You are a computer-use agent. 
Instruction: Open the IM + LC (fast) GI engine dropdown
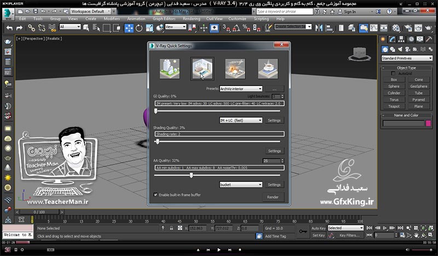(241, 120)
